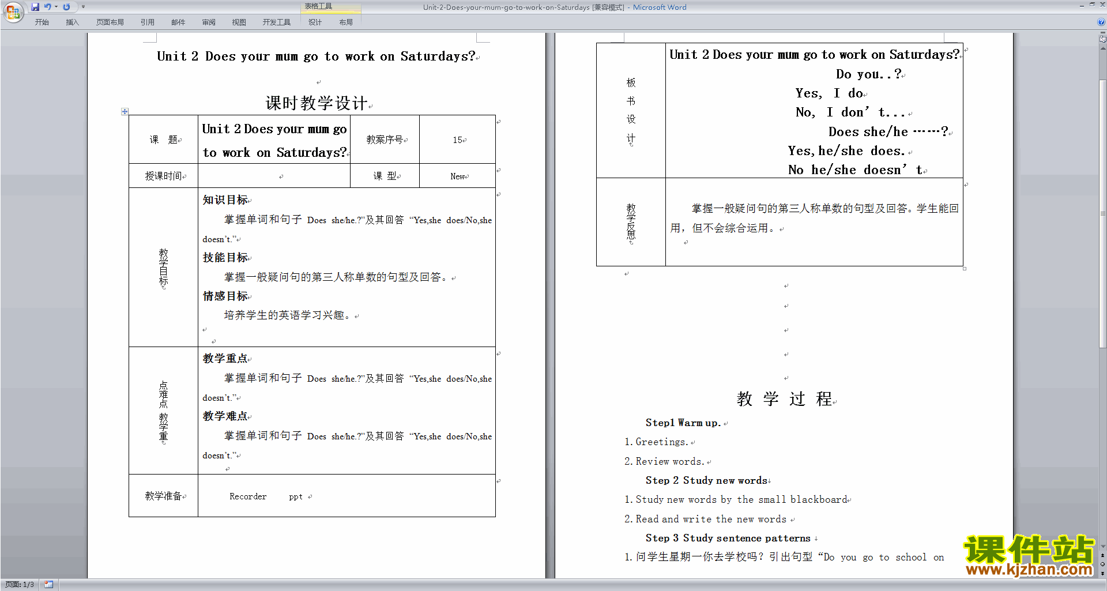
Task: Click the 课题 table cell
Action: (x=164, y=140)
